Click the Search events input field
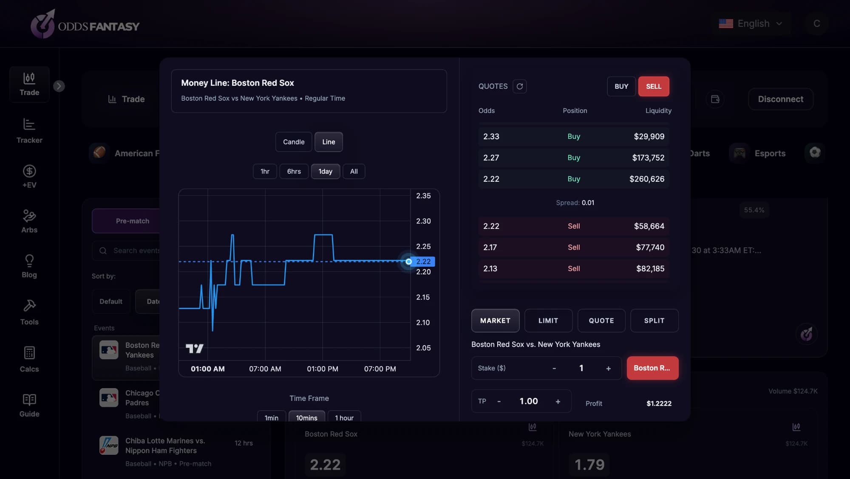Viewport: 850px width, 479px height. pyautogui.click(x=126, y=251)
